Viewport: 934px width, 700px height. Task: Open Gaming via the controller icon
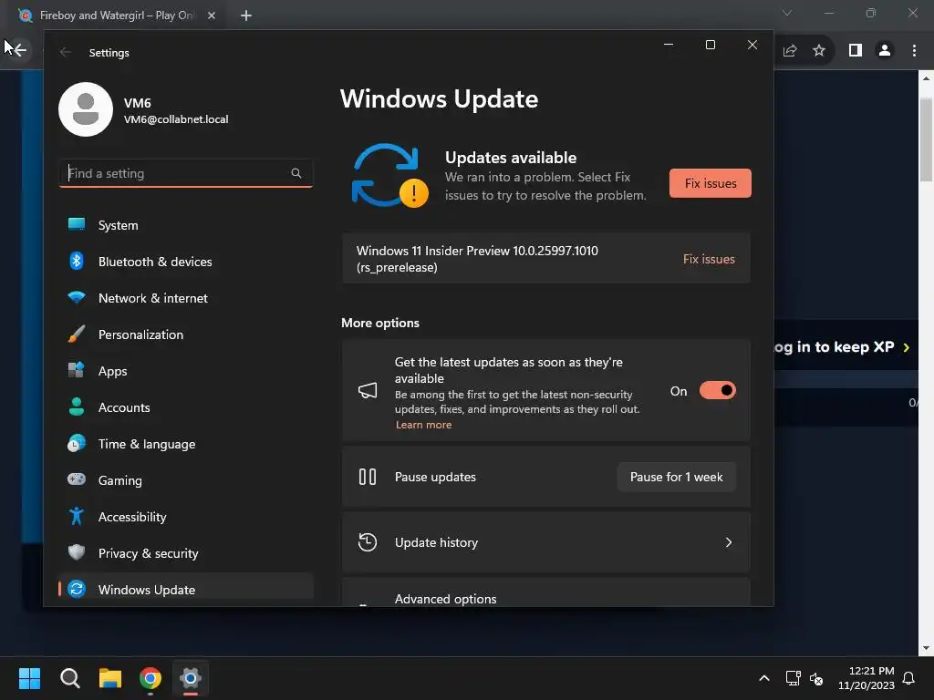coord(77,479)
